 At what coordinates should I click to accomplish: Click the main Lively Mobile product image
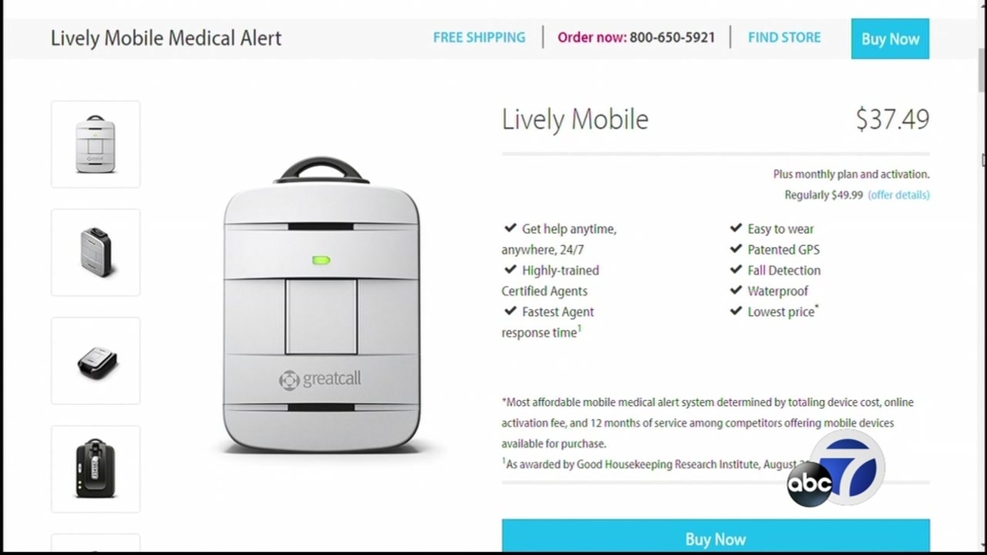321,305
